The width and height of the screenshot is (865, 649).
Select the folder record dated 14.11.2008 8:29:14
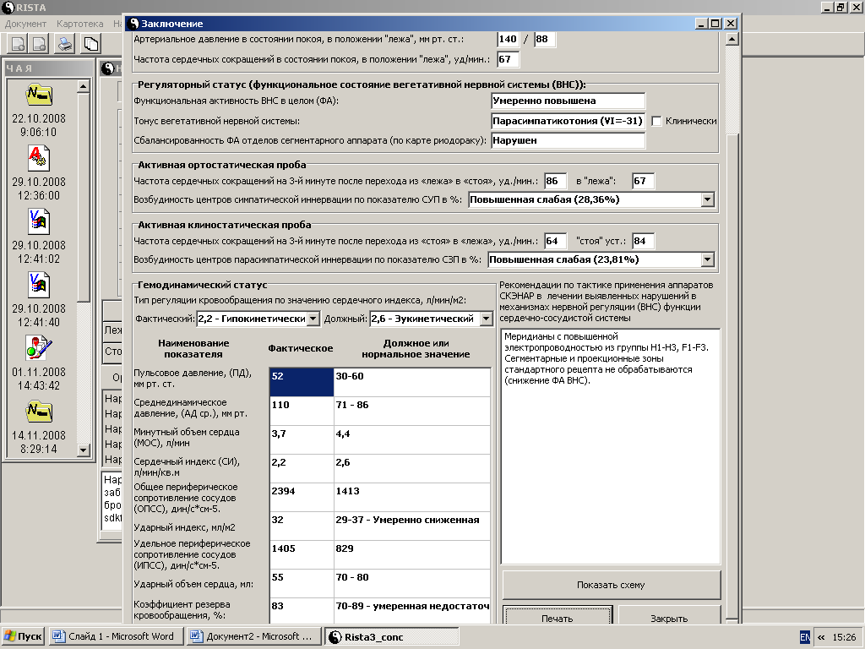pos(39,427)
